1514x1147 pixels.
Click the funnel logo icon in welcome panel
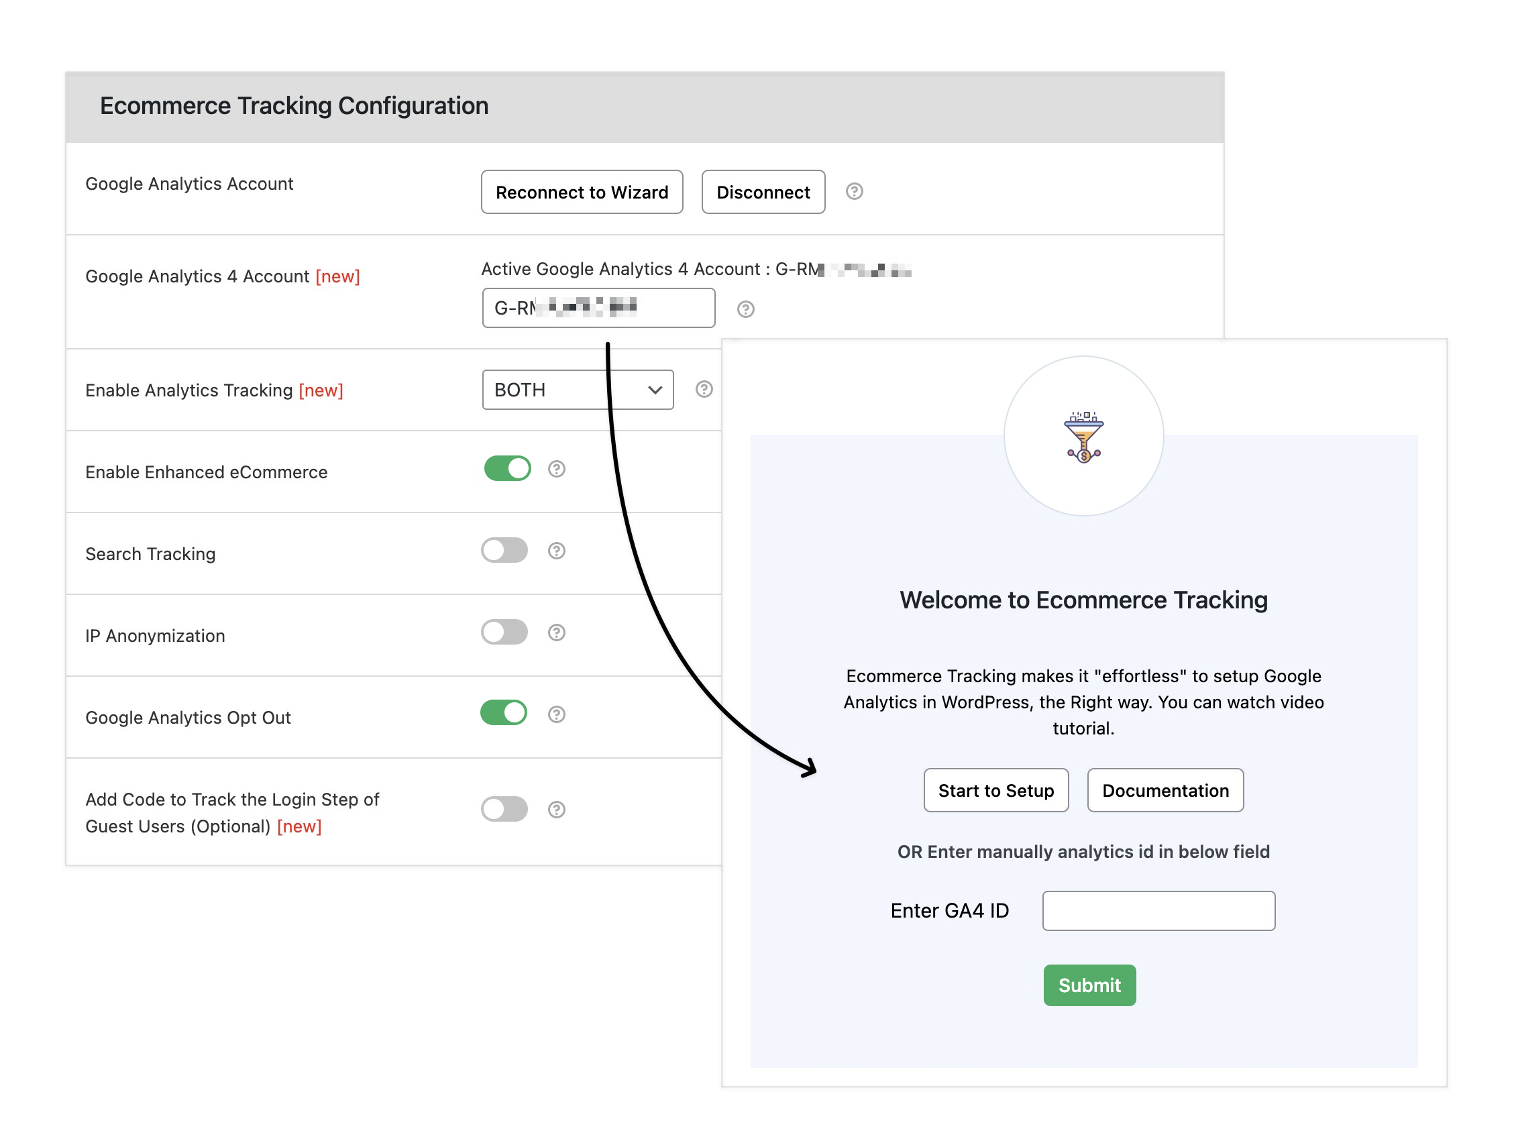coord(1083,437)
